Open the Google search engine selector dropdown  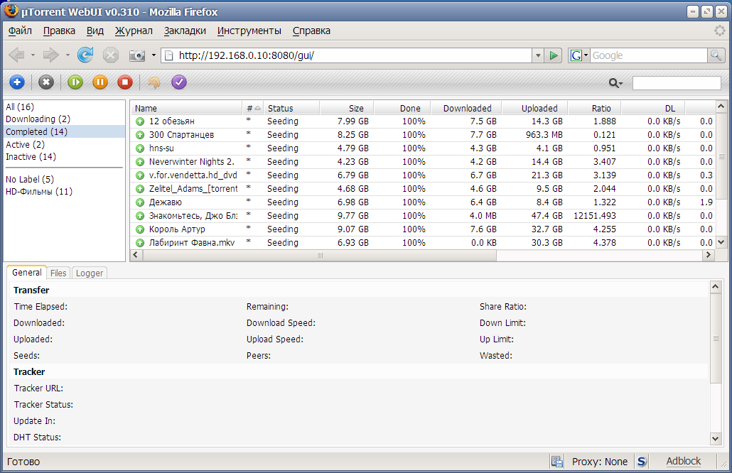point(580,55)
